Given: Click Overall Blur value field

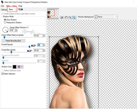Looking at the screenshot, I should coord(38,50).
